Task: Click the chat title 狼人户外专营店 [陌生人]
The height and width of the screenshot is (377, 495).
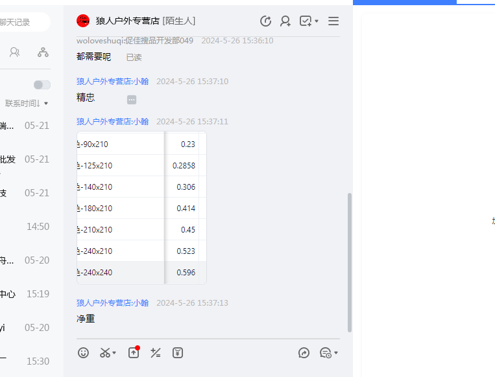Action: [x=145, y=21]
